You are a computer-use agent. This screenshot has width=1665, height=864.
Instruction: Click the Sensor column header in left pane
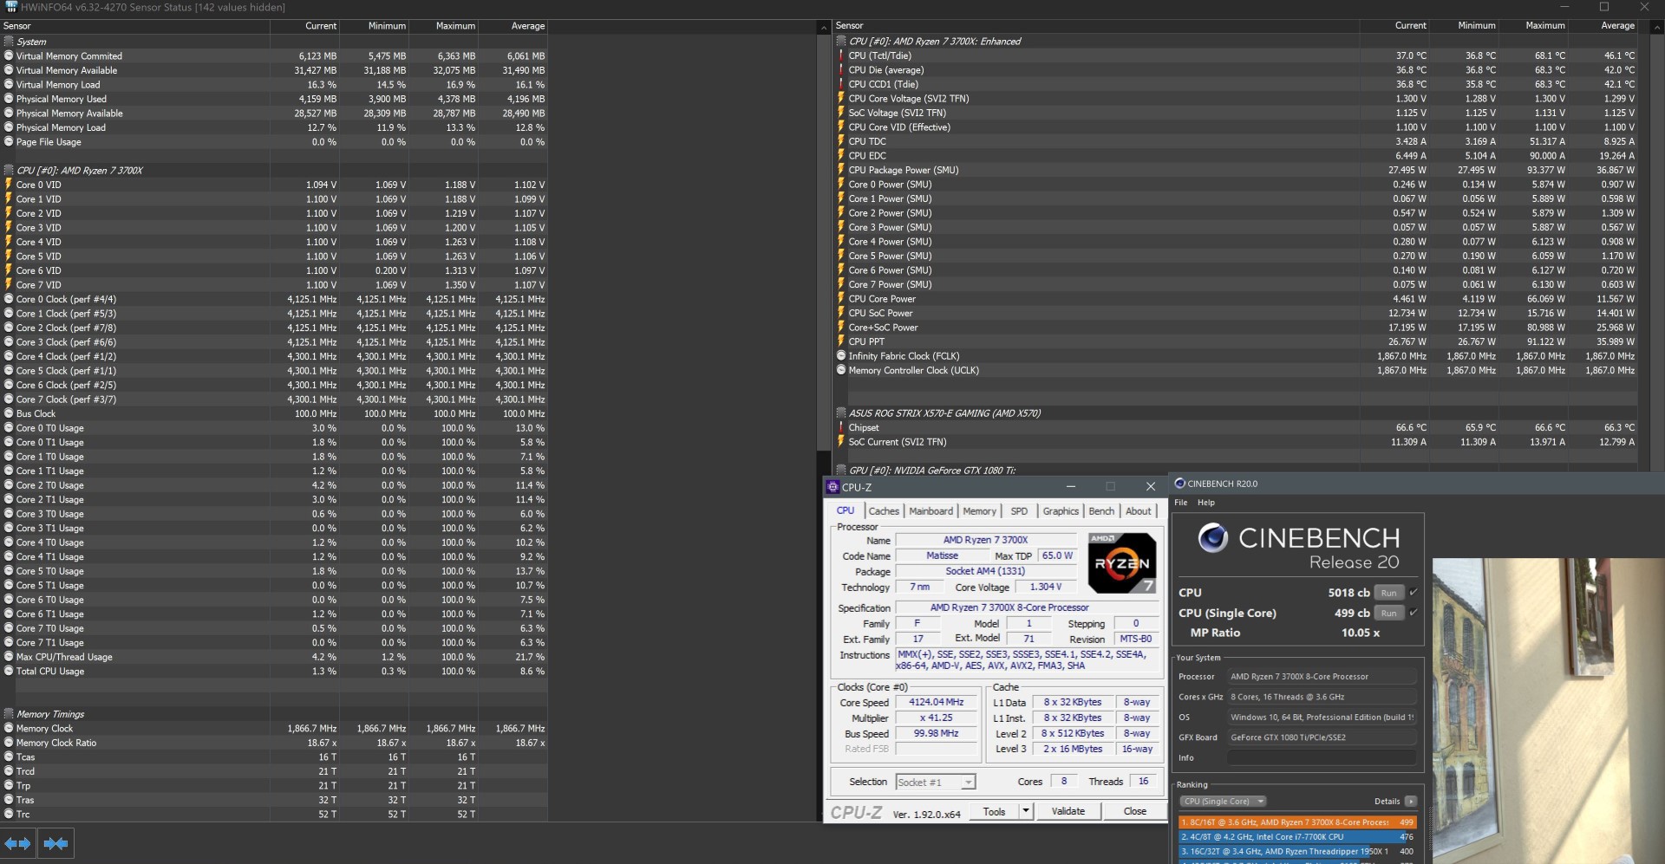pos(135,26)
